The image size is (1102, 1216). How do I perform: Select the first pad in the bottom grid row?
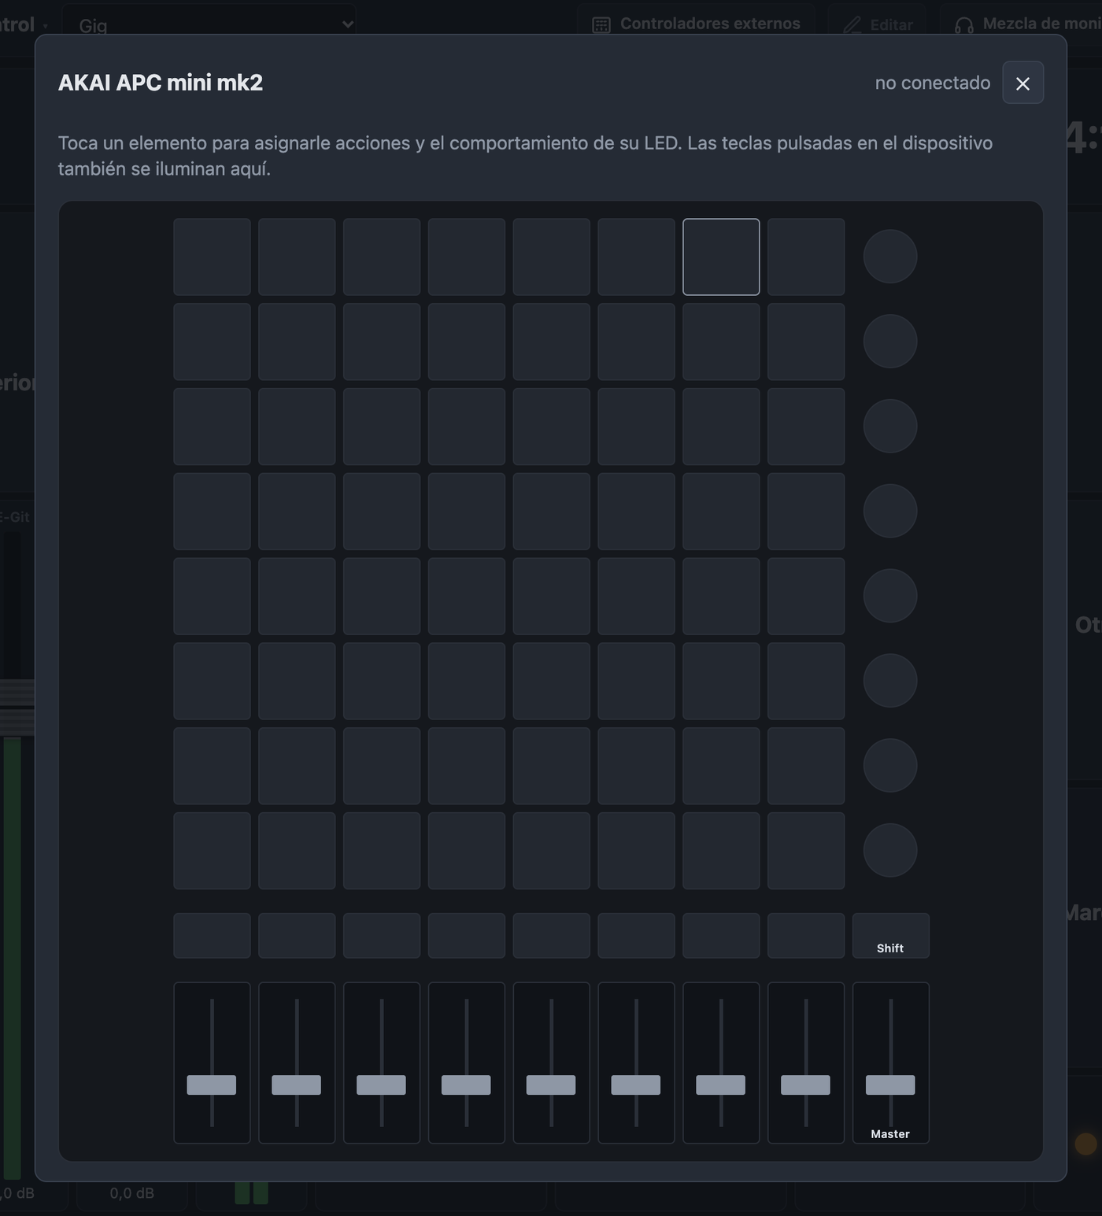212,851
